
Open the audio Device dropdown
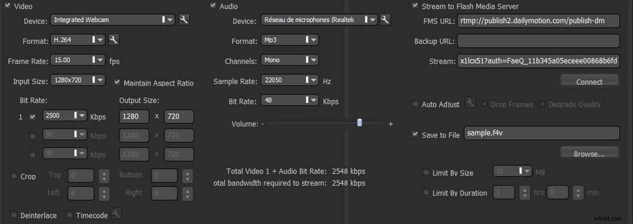click(x=319, y=19)
